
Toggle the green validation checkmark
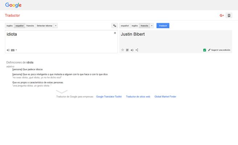pos(205,50)
